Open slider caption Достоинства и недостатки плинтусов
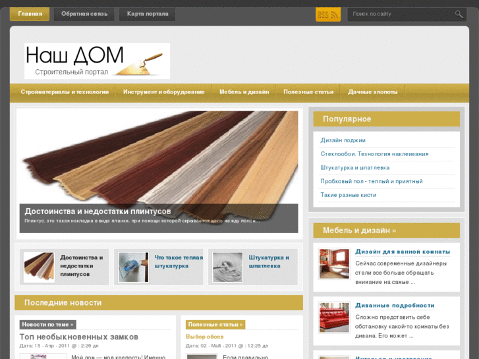Screen dimensions: 479x359 click(98, 211)
